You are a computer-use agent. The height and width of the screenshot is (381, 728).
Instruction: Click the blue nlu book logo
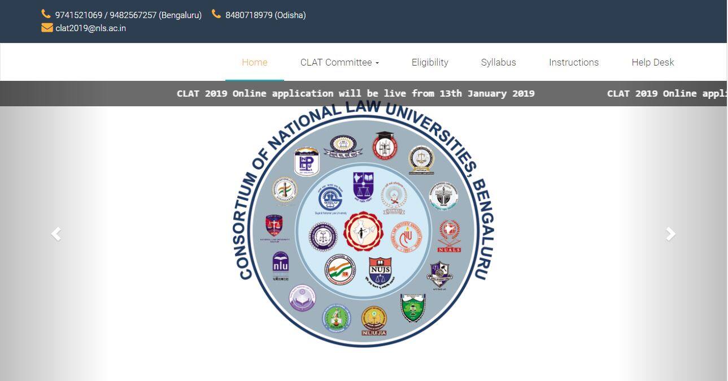click(280, 266)
